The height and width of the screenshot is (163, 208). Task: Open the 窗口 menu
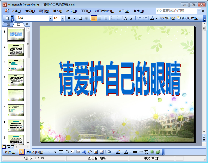point(124,11)
